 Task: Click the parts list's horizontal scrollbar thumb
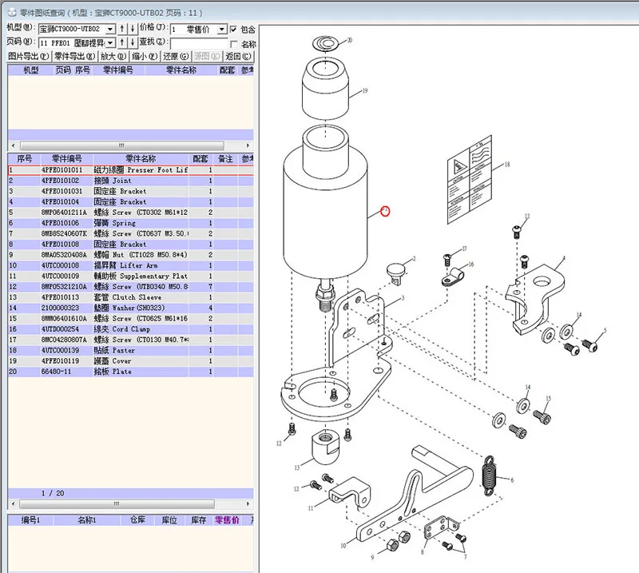click(117, 504)
